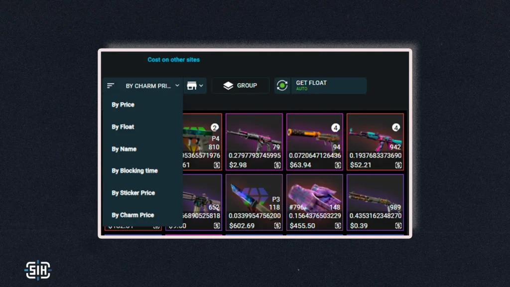Choose By Sticker Price sort option
The width and height of the screenshot is (510, 287).
pyautogui.click(x=133, y=193)
